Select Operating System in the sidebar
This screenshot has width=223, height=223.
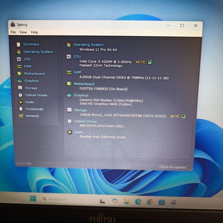(x=38, y=52)
